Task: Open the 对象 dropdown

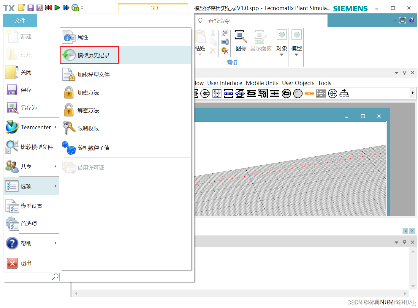Action: tap(281, 43)
